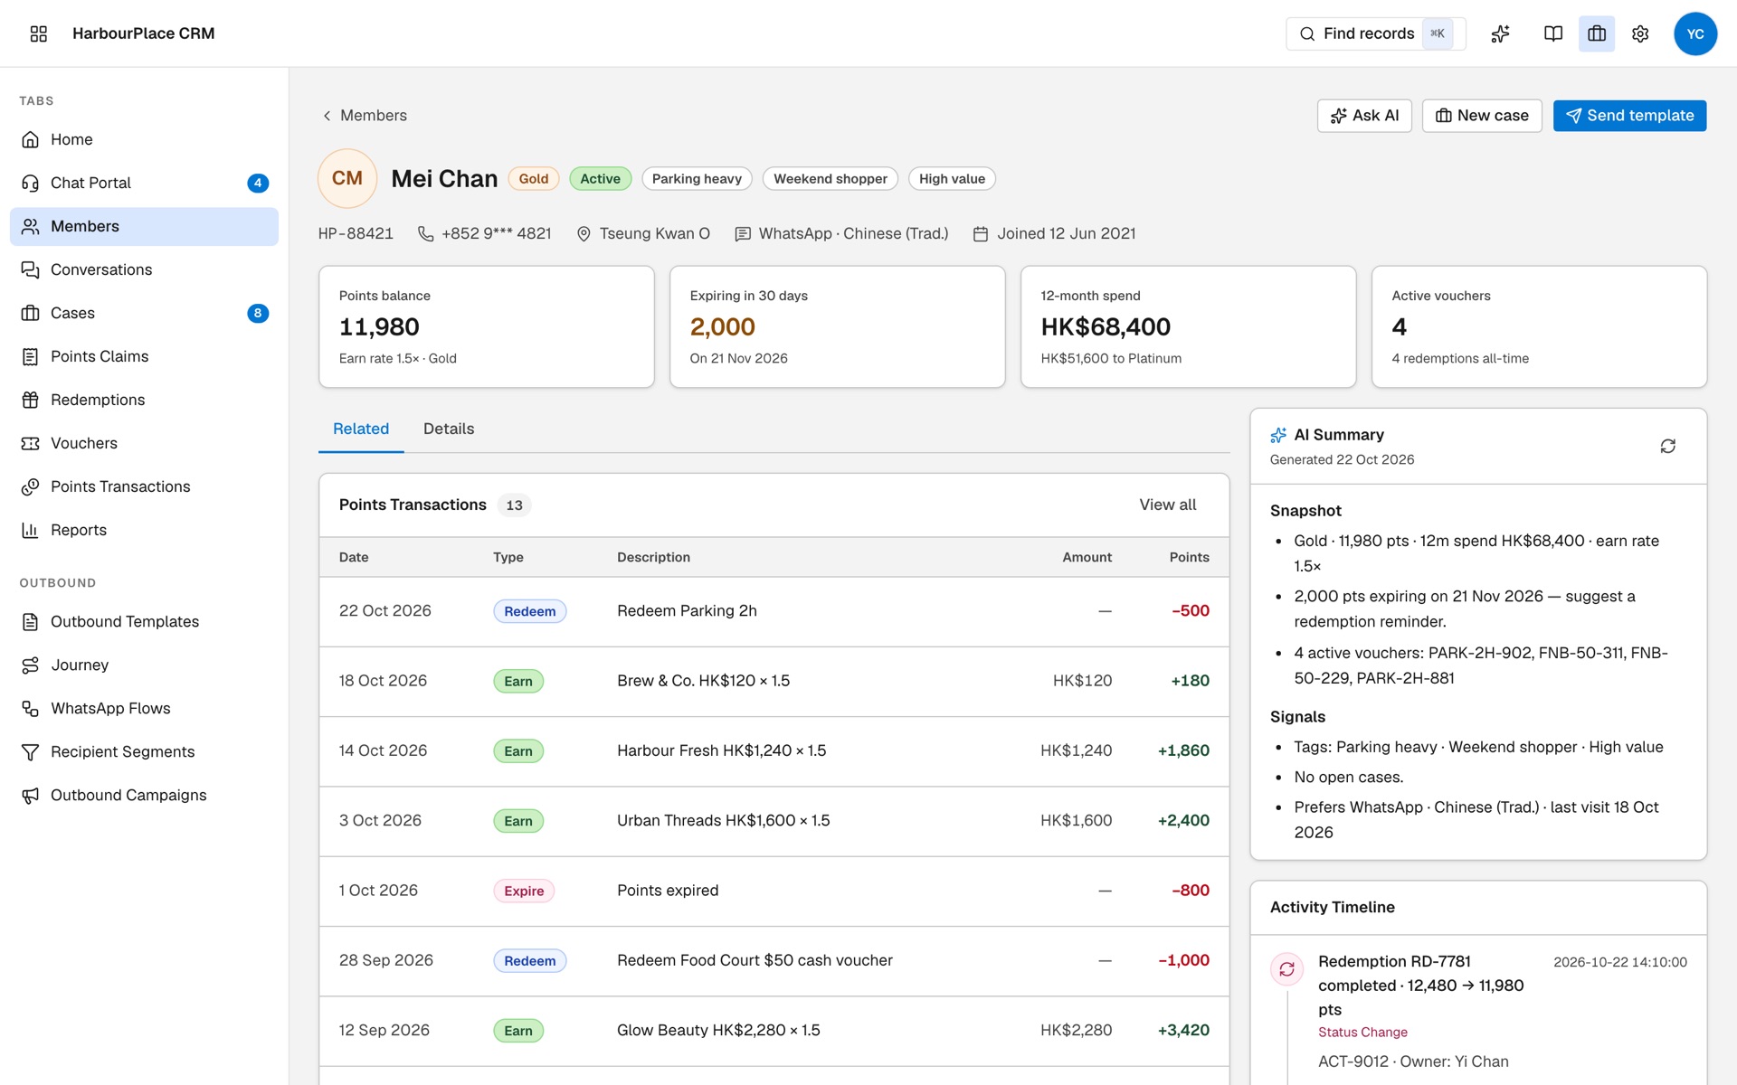The image size is (1737, 1085).
Task: Open the book documentation icon
Action: [1552, 33]
